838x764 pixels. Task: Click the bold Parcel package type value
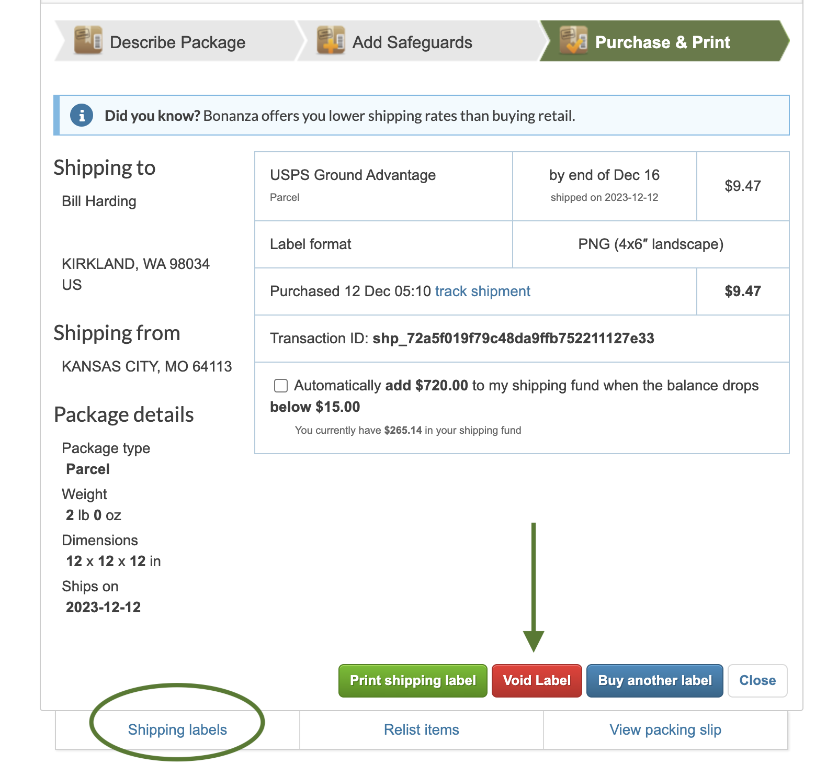[88, 469]
